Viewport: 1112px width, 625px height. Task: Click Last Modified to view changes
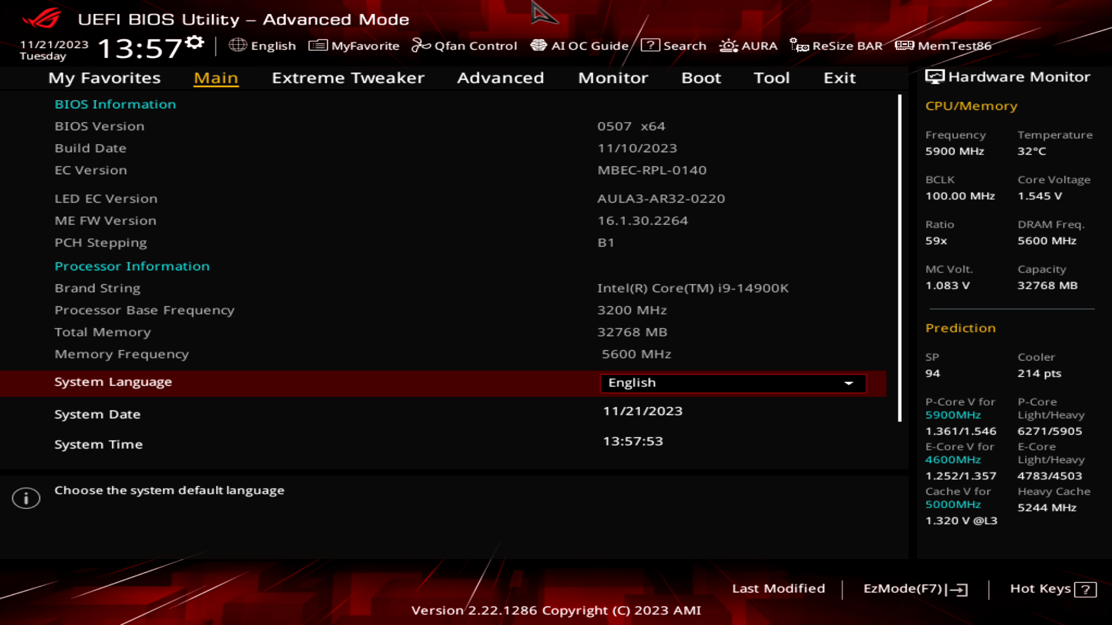779,589
